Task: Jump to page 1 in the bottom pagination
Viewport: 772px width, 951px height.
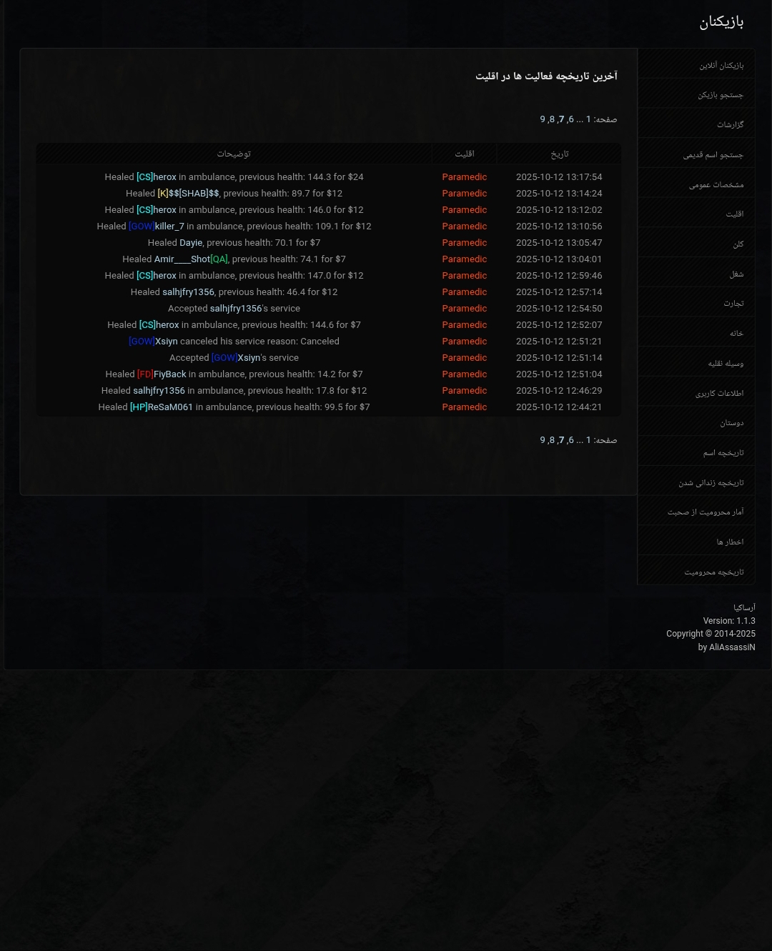Action: pos(589,440)
